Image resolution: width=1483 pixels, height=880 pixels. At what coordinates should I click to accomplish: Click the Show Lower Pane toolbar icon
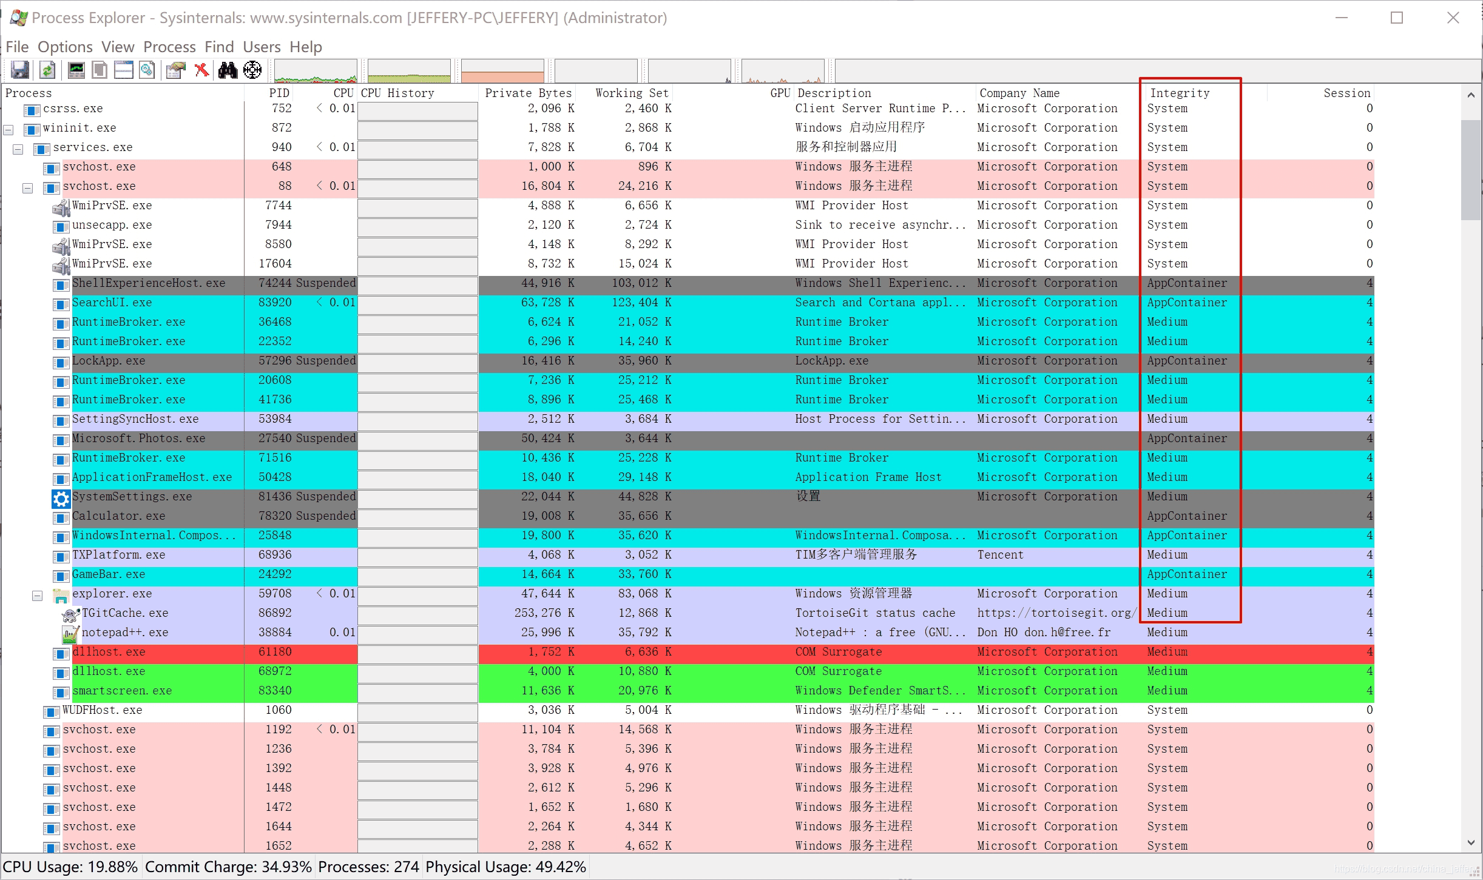point(124,70)
